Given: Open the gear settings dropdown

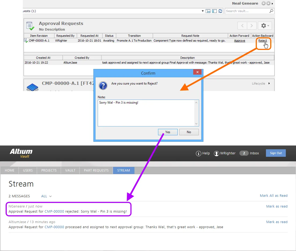Looking at the screenshot, I should (265, 26).
